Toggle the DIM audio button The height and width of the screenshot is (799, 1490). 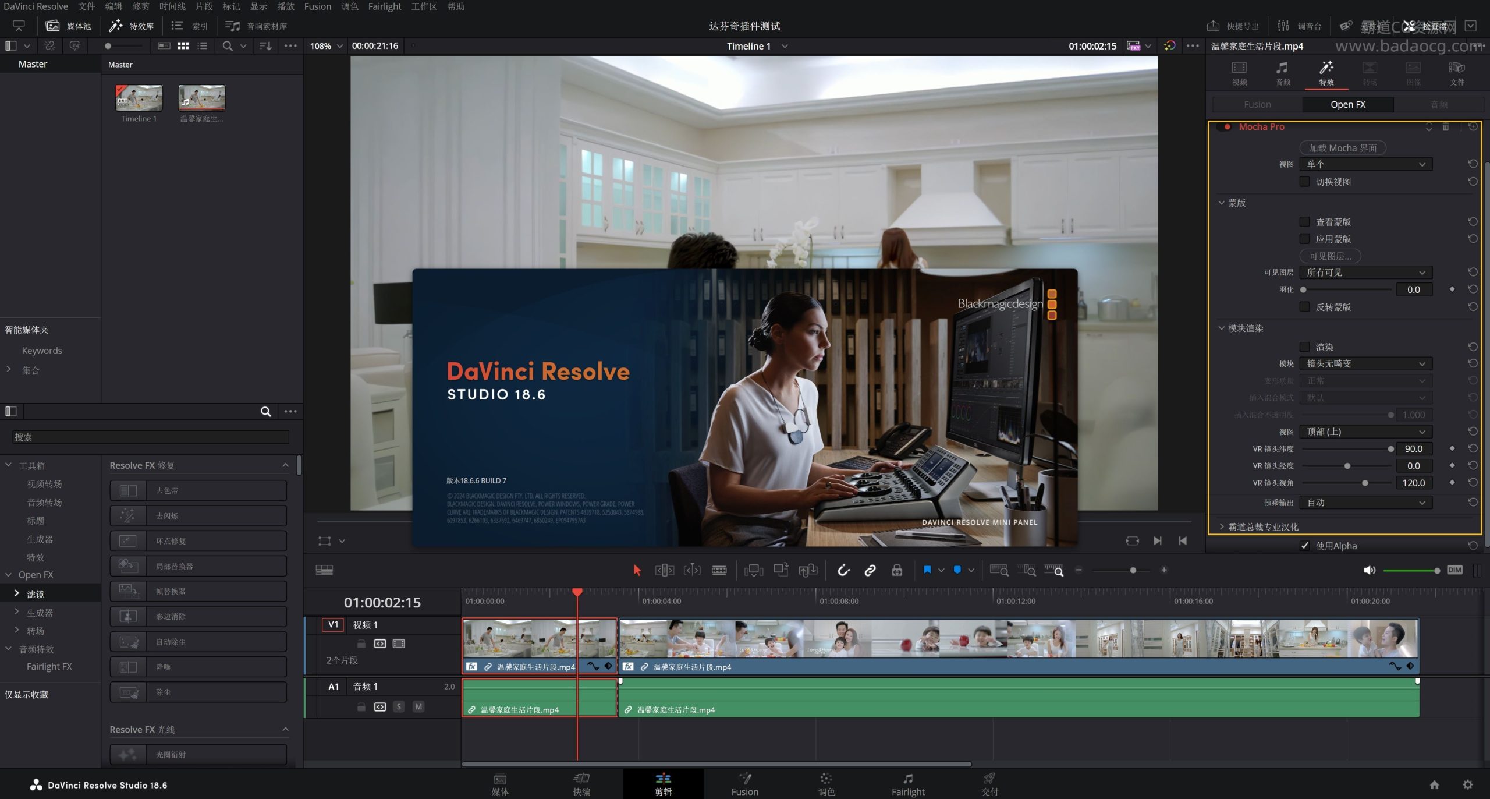[1454, 570]
